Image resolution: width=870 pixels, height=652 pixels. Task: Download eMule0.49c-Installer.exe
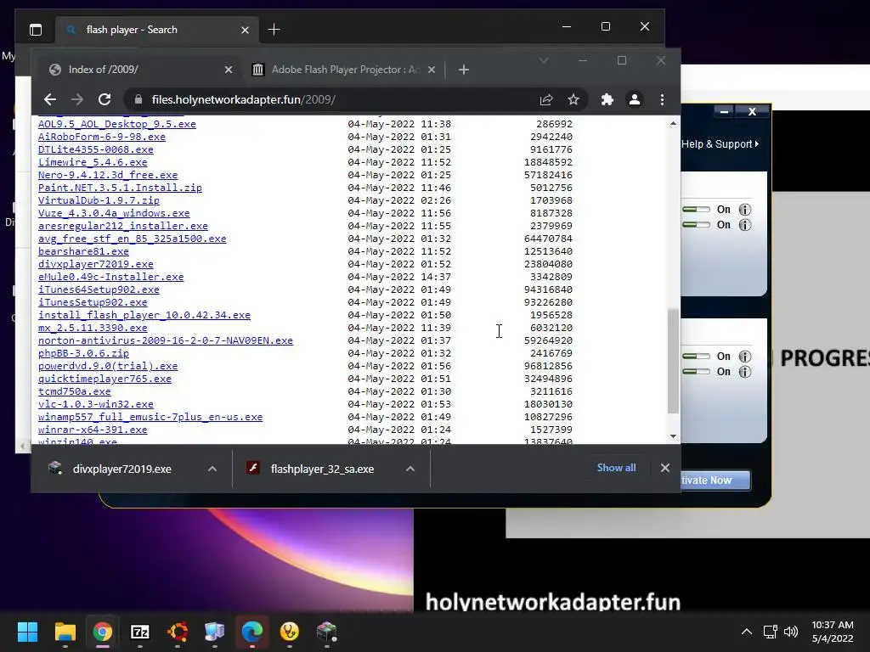[x=111, y=277]
